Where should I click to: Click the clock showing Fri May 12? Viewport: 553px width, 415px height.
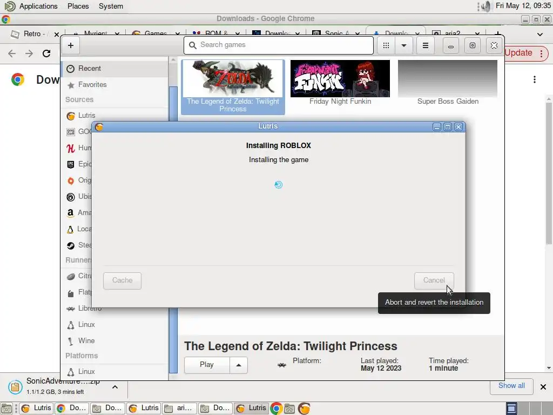[x=523, y=5]
